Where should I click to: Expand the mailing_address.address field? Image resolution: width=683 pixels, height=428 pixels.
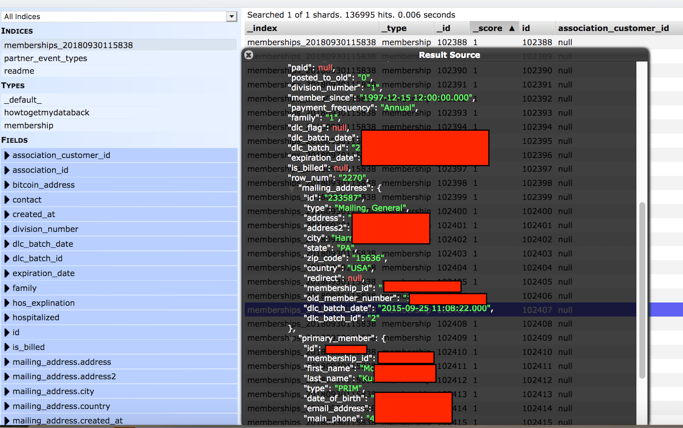click(x=7, y=362)
